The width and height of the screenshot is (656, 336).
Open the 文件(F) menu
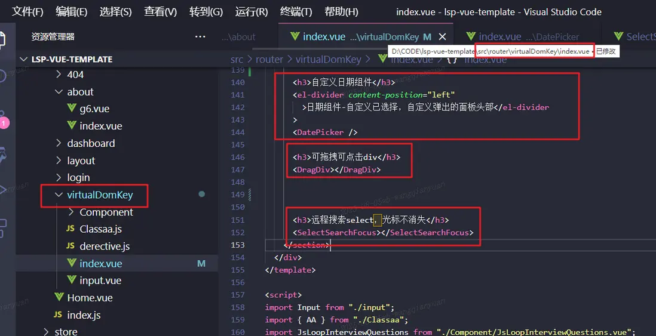tap(27, 12)
